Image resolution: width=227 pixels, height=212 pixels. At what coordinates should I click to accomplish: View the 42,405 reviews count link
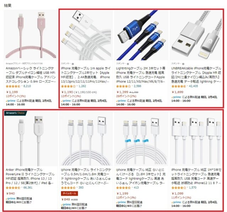193,86
